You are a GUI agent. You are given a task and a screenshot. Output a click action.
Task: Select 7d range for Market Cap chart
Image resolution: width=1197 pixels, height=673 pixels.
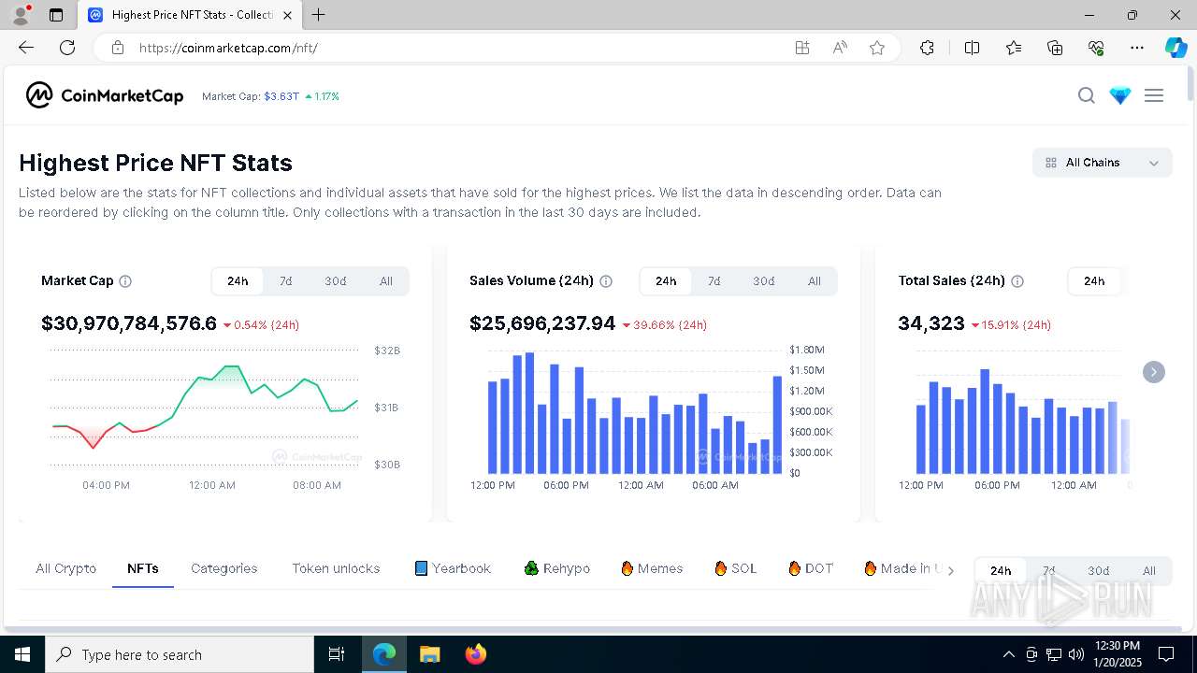click(x=286, y=281)
